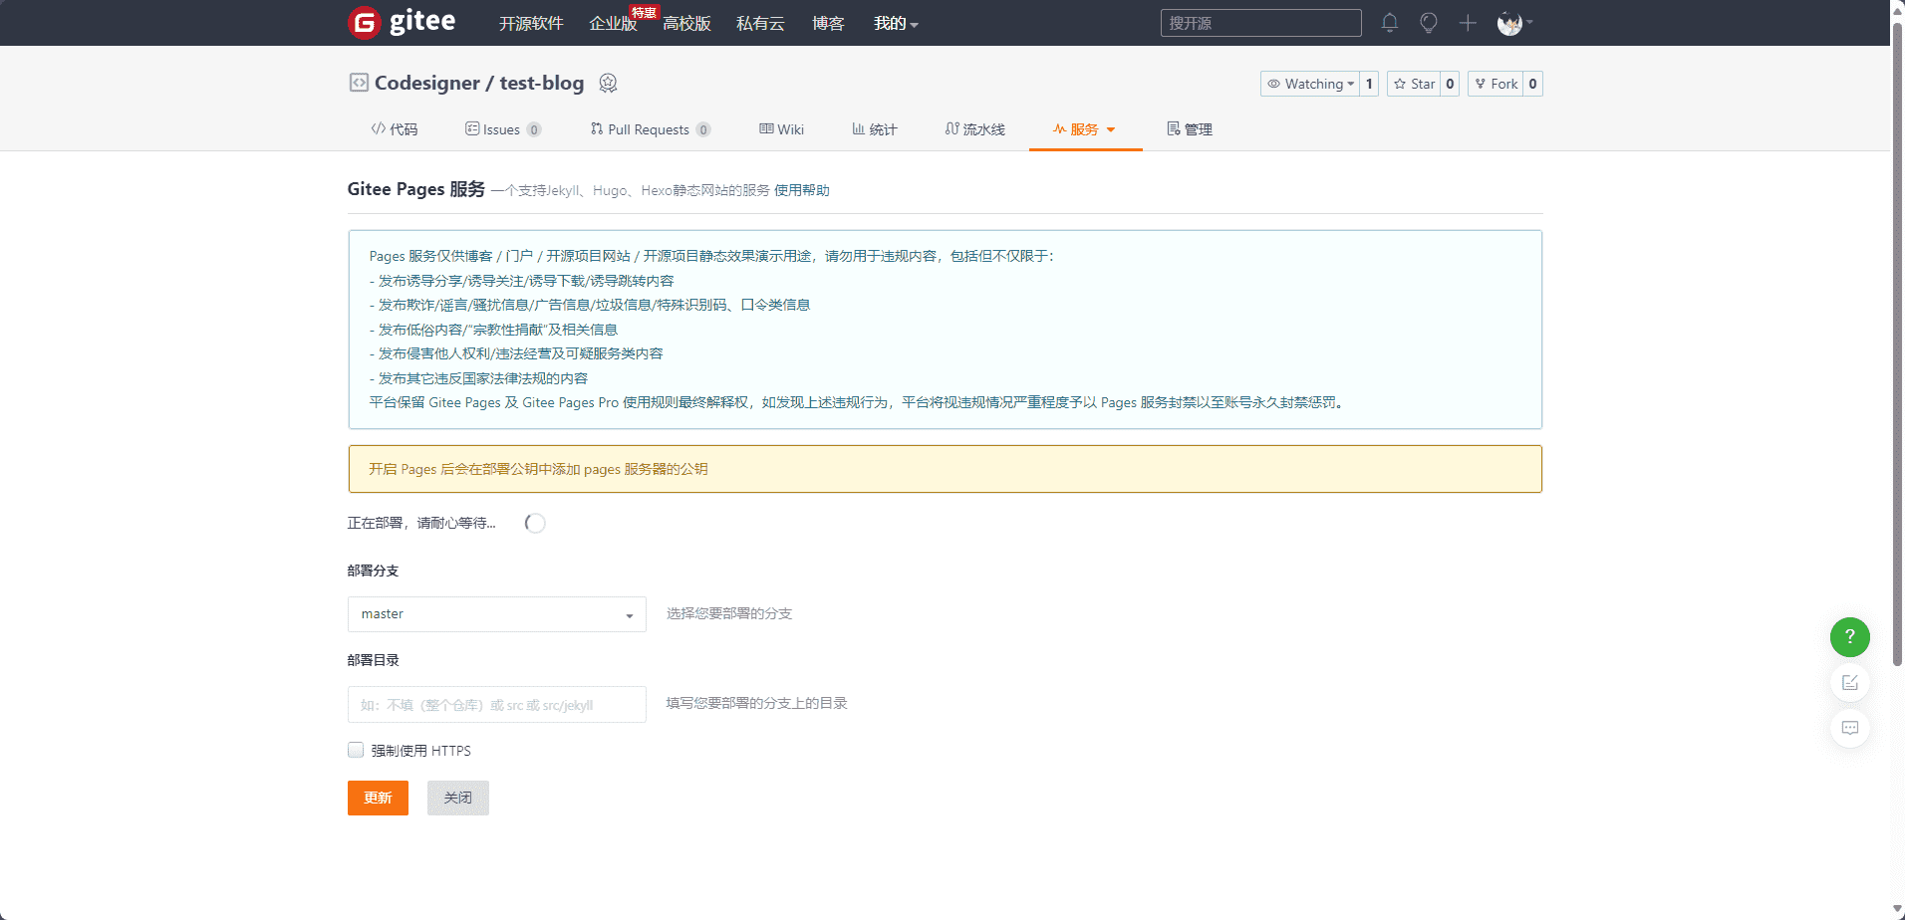Image resolution: width=1905 pixels, height=920 pixels.
Task: Click the floating edit feedback icon
Action: (x=1850, y=683)
